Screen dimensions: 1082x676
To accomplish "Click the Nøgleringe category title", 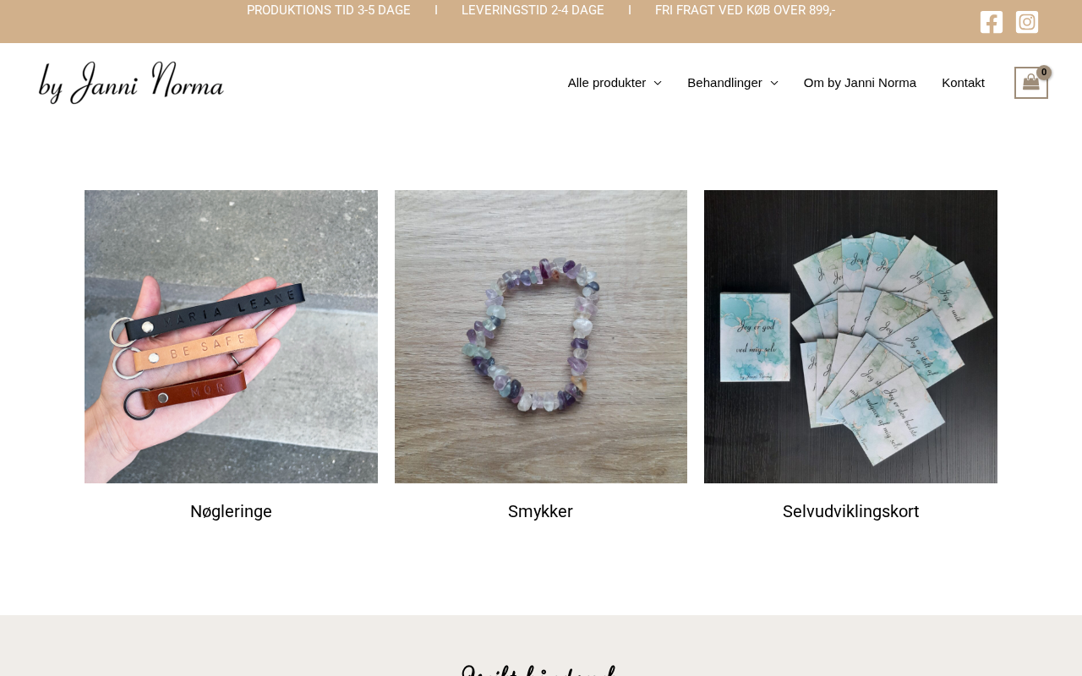I will [231, 511].
